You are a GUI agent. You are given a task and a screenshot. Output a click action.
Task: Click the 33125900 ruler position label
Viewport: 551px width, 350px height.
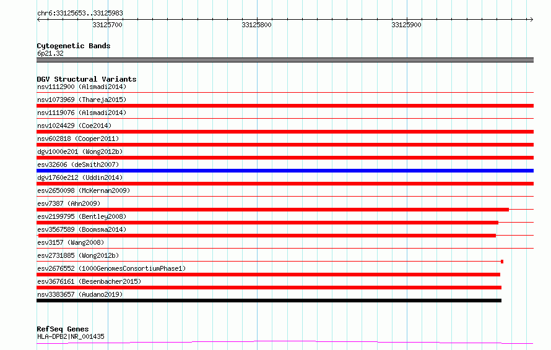[x=406, y=25]
